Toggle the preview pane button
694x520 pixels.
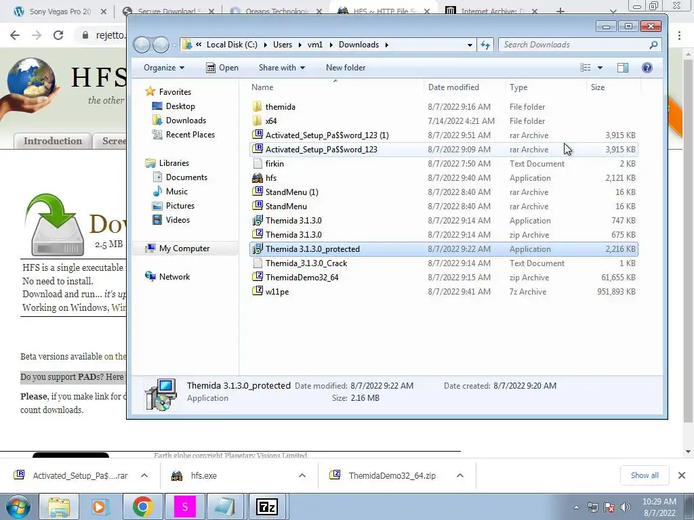623,68
